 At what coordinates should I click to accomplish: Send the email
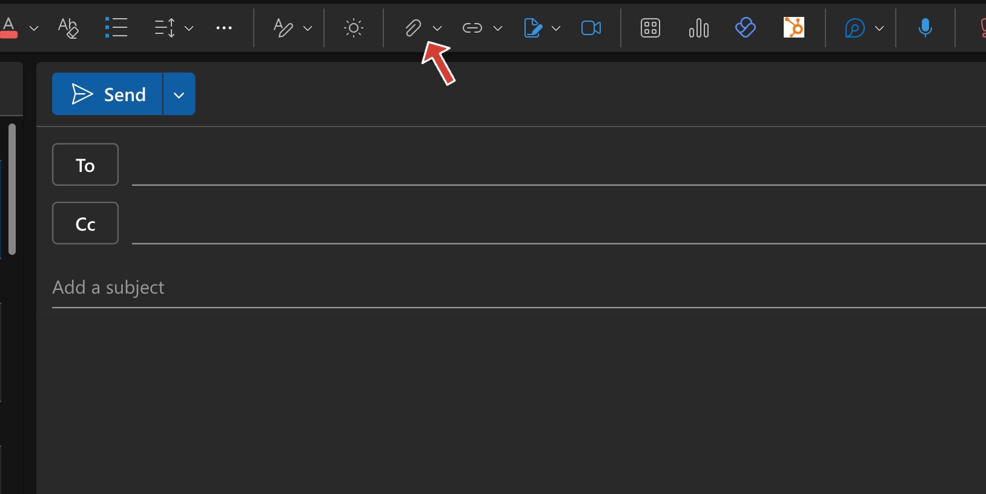(x=112, y=94)
